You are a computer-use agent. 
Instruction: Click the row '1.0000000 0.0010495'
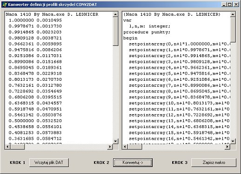pyautogui.click(x=35, y=20)
